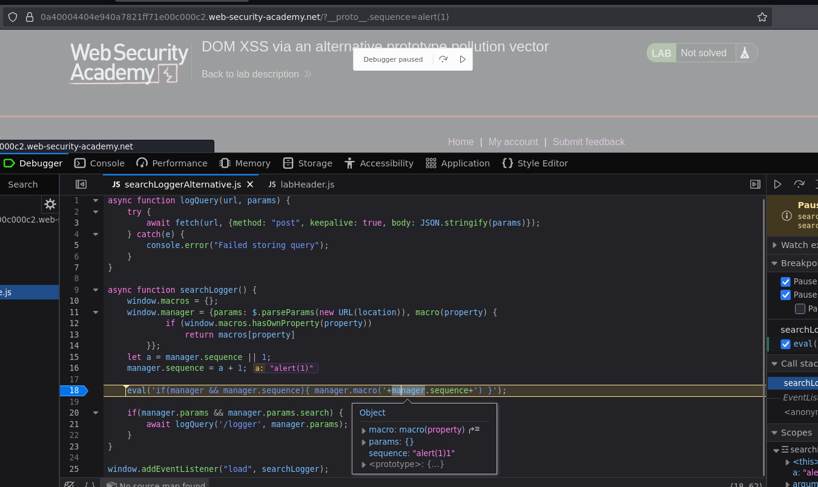Open the Style Editor tab
Image resolution: width=818 pixels, height=487 pixels.
pyautogui.click(x=535, y=163)
